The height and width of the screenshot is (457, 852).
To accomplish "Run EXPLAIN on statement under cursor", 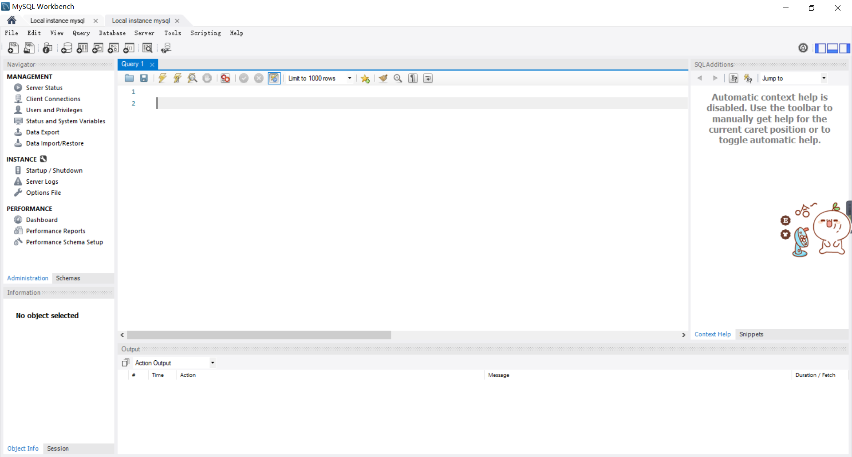I will tap(192, 78).
